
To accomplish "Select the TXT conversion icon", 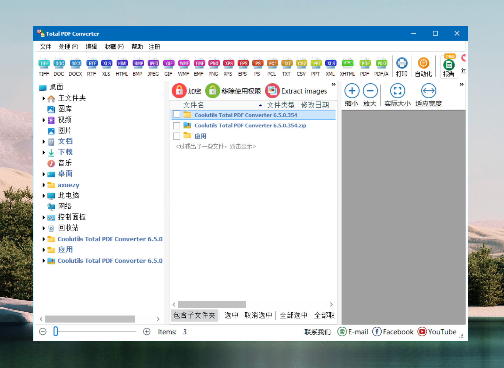I will click(x=287, y=67).
